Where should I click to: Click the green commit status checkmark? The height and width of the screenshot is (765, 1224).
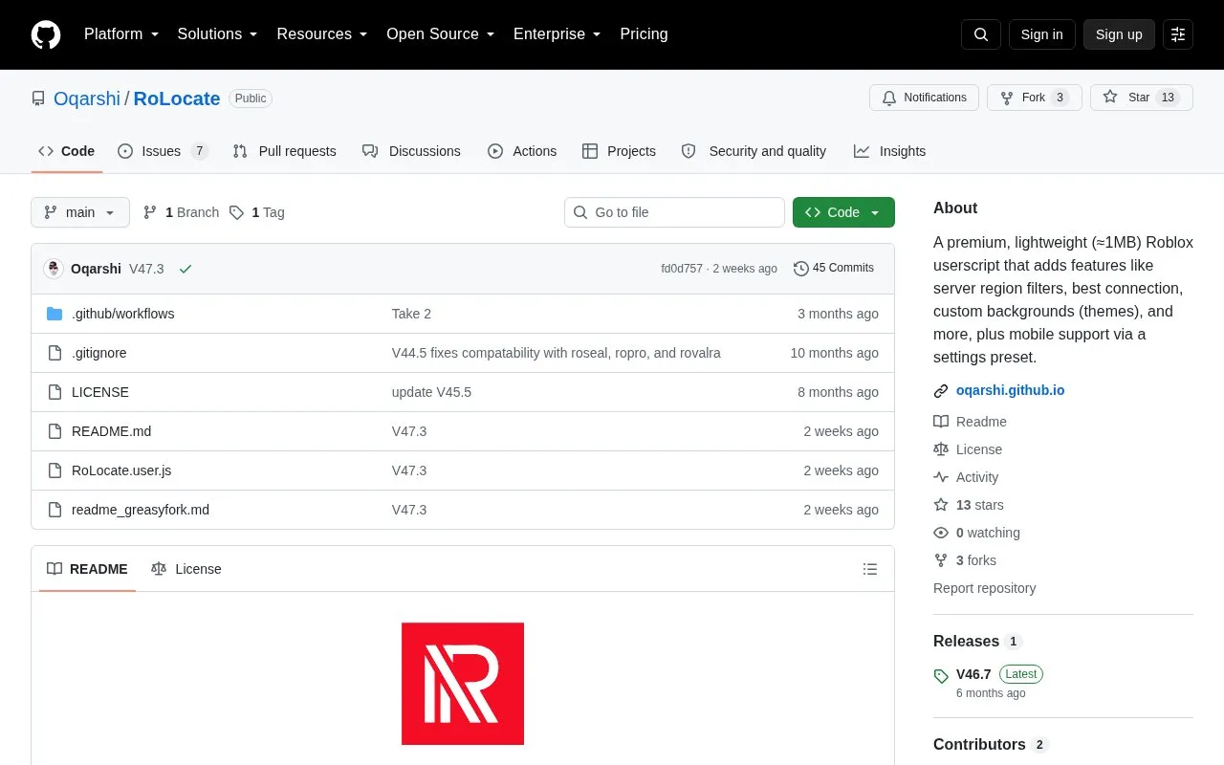[186, 269]
